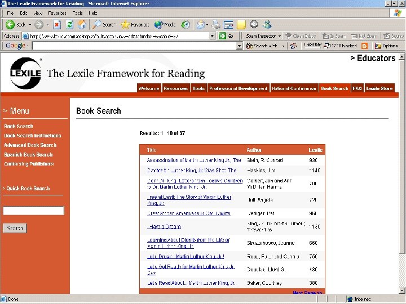Open the Google logo menu dropdown
This screenshot has width=406, height=304.
click(28, 46)
